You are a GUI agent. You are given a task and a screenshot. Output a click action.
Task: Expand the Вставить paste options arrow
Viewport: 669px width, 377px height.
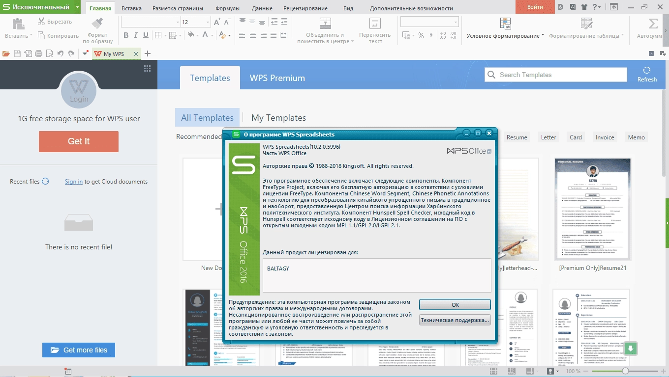click(31, 36)
